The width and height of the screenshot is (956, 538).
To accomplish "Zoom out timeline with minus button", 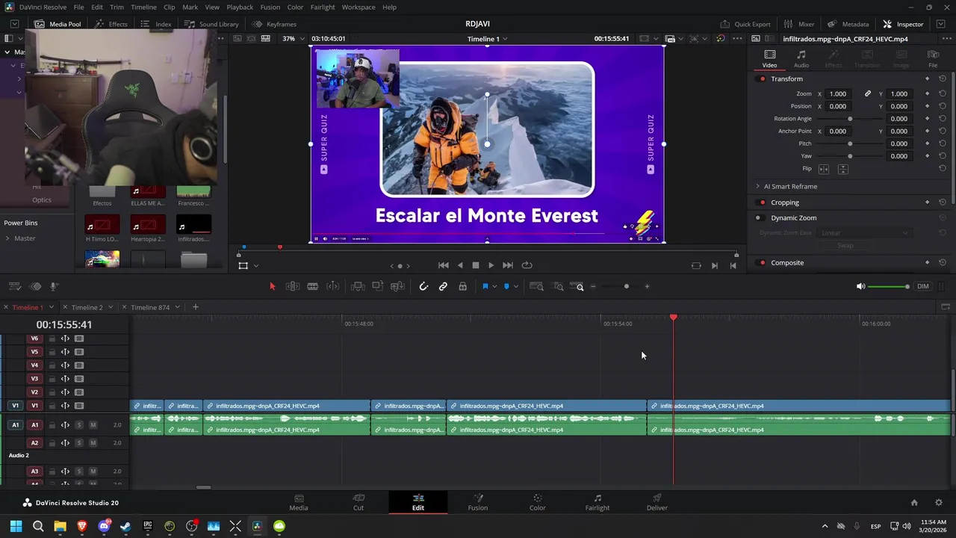I will tap(594, 286).
